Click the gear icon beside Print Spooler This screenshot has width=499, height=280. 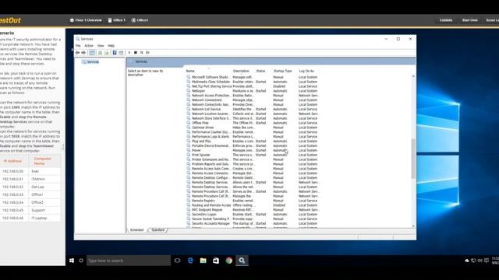click(x=189, y=155)
